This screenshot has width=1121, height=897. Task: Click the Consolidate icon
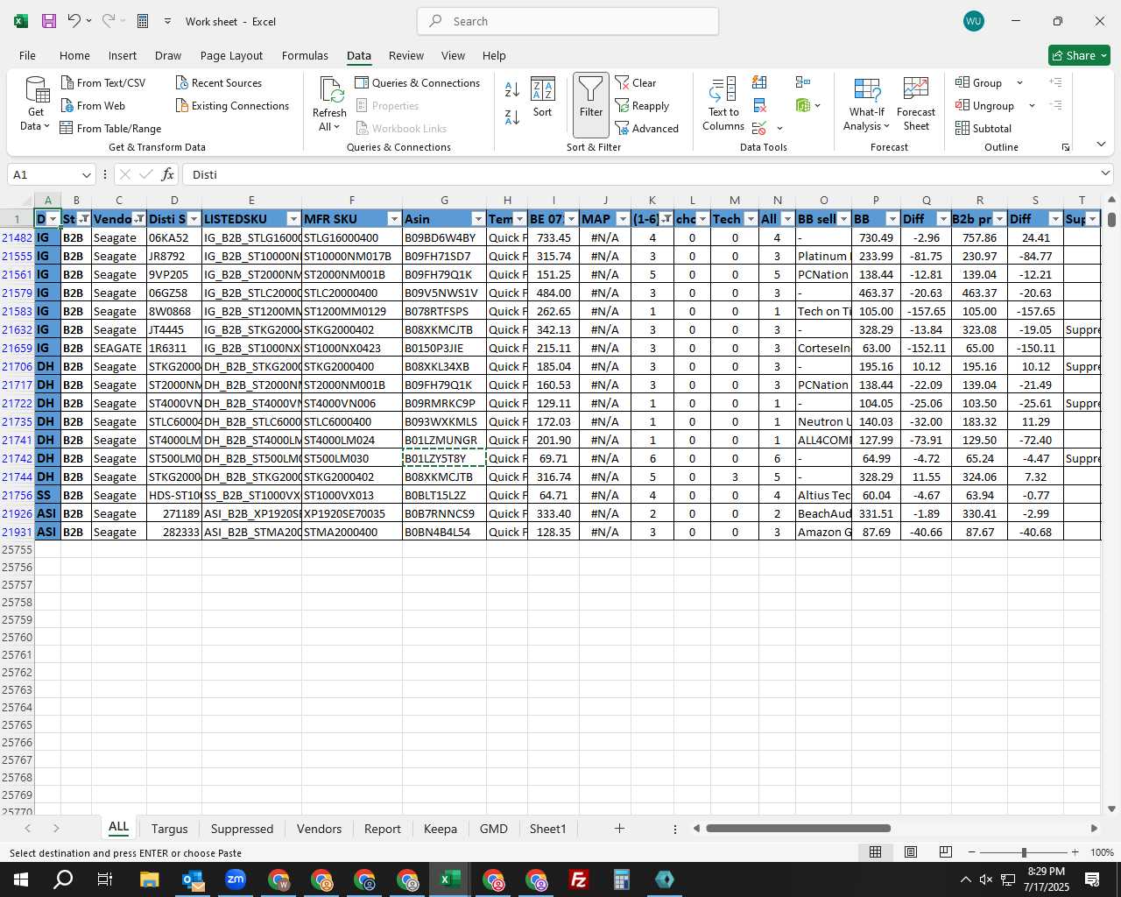pos(802,82)
